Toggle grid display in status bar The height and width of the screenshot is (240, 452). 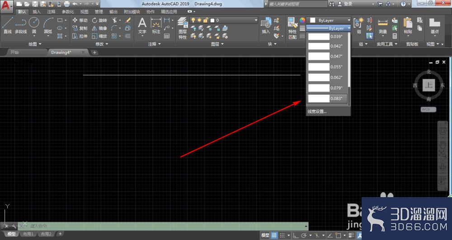coord(274,235)
